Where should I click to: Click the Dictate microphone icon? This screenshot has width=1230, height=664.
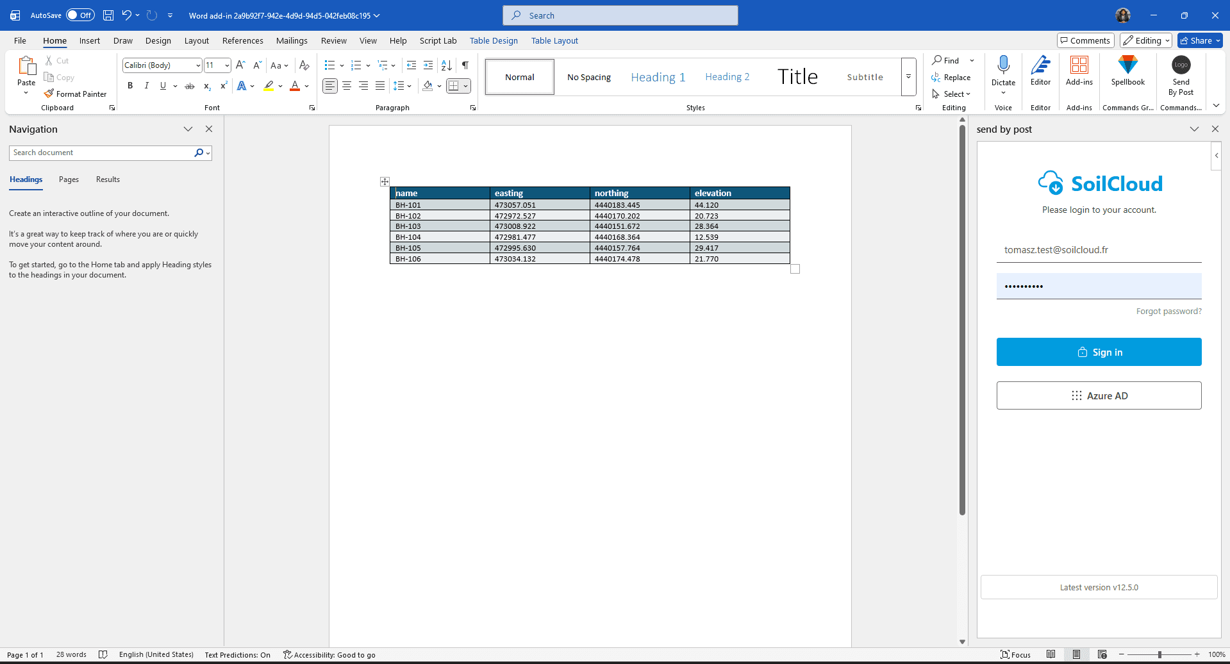point(1004,65)
